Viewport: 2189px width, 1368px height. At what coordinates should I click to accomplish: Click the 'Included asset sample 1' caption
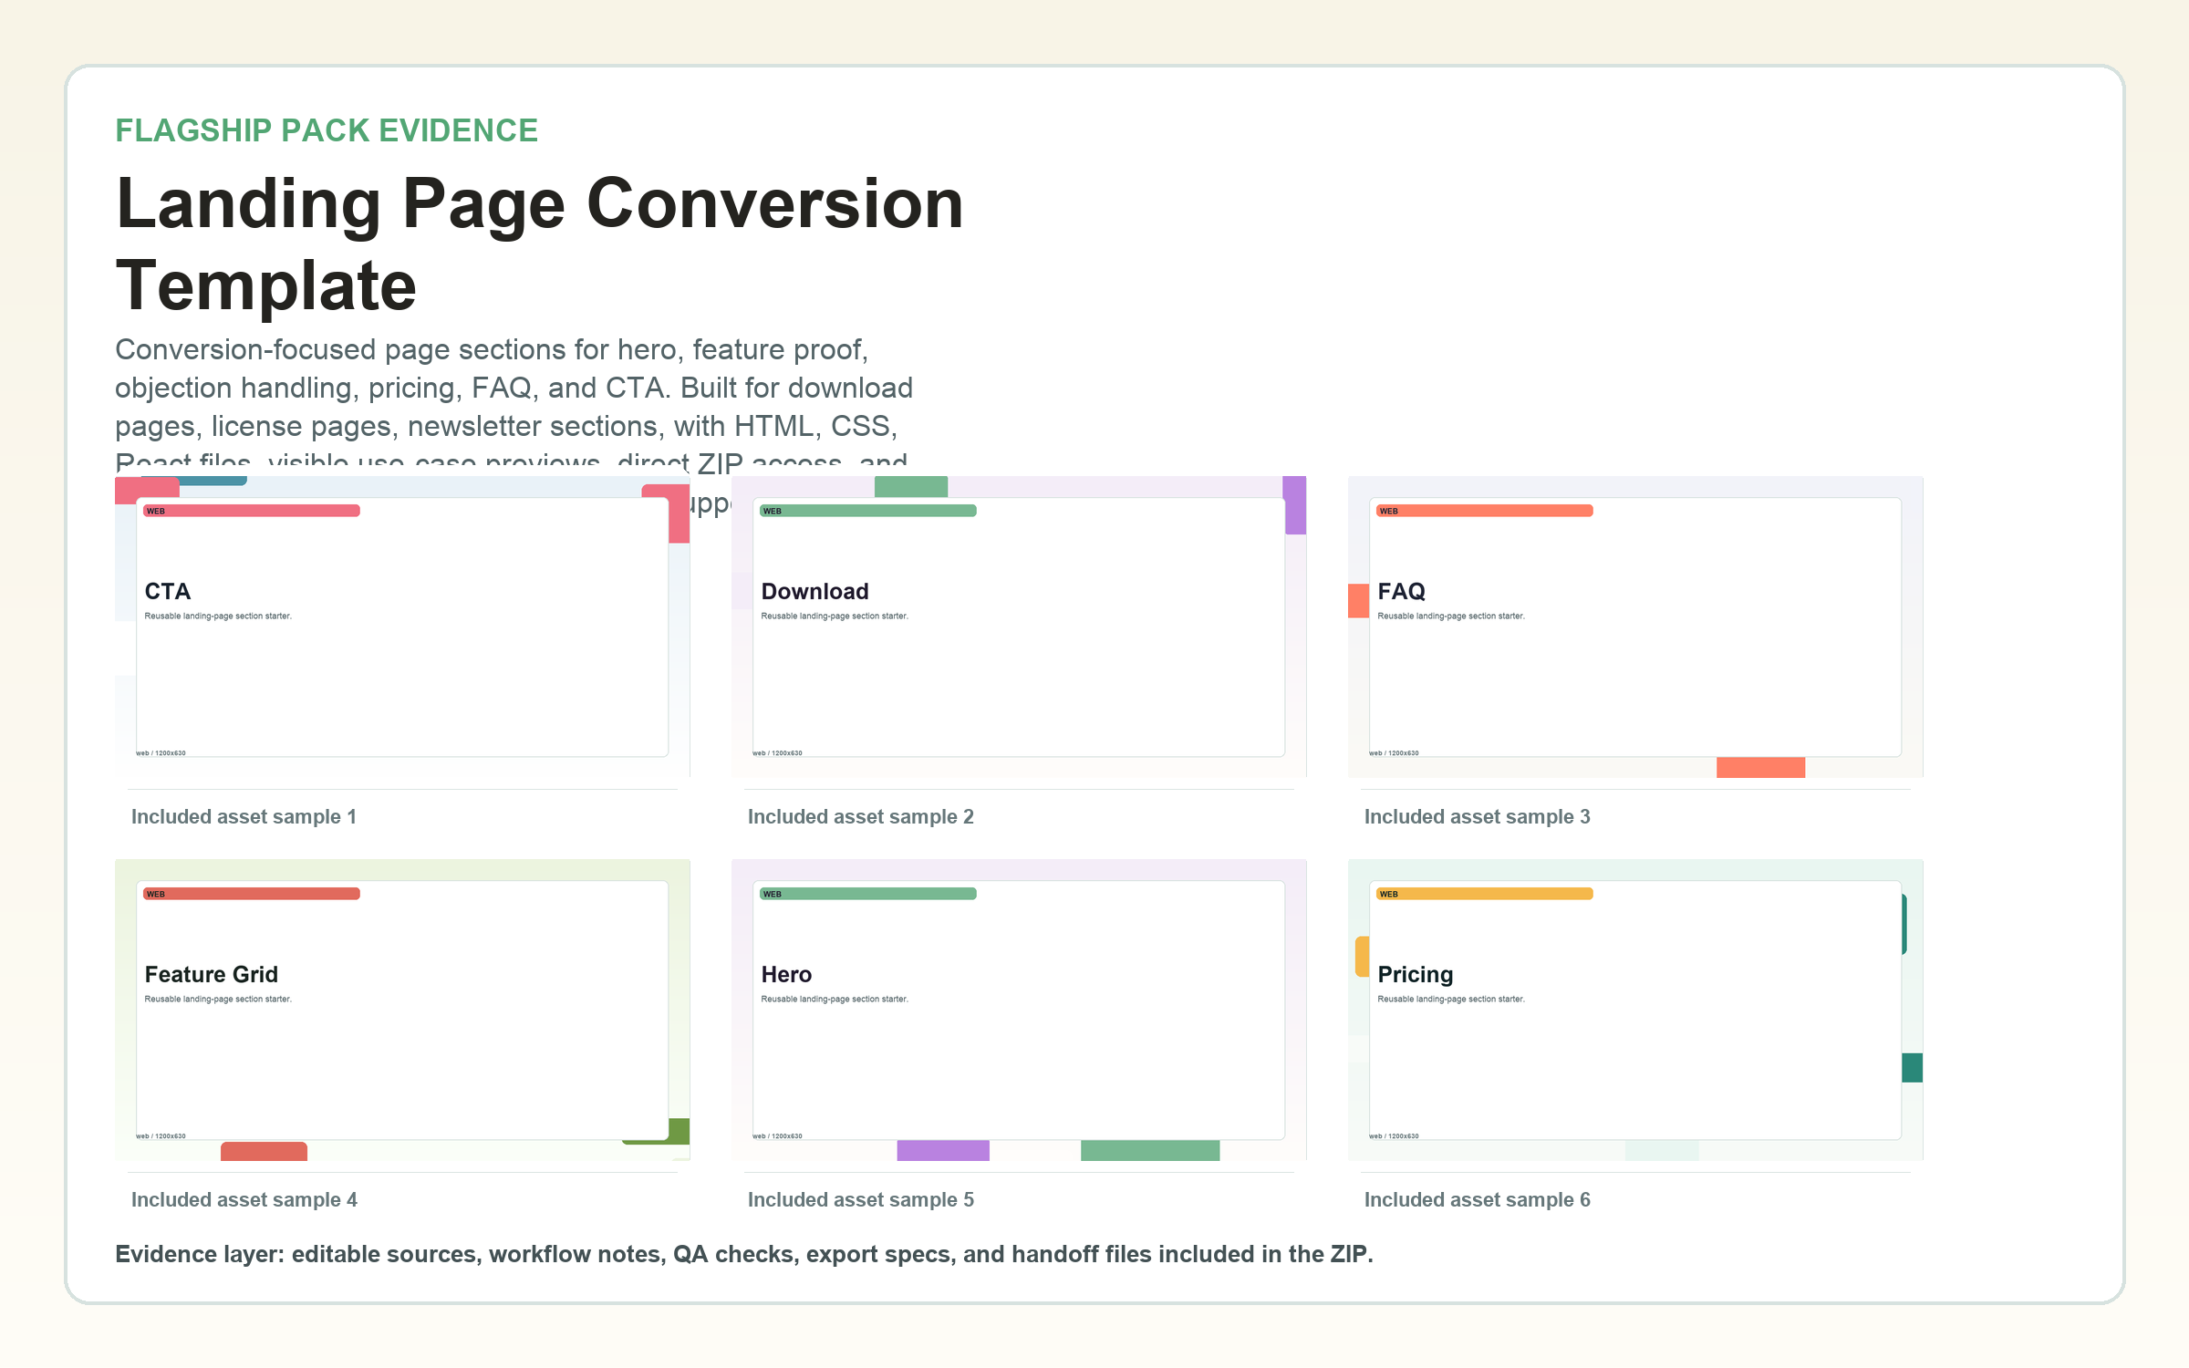click(244, 817)
